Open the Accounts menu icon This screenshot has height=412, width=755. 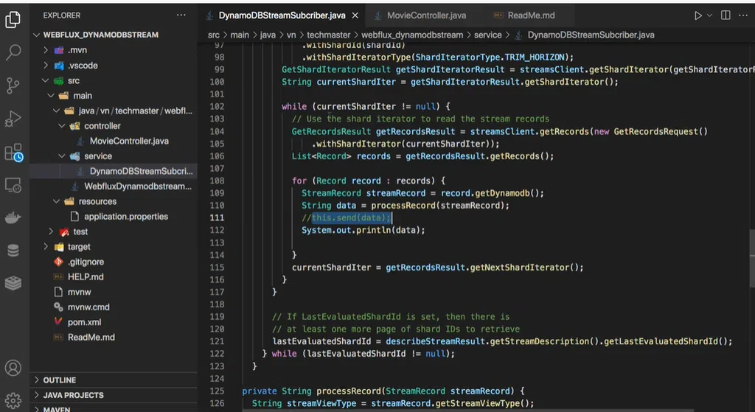[13, 369]
